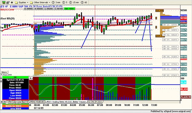
Task: Switch to the 15 min interval
Action: 74,2
